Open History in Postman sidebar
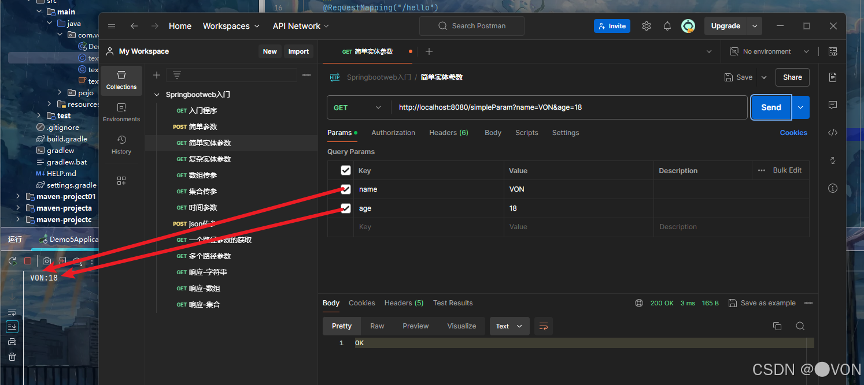Screen dimensions: 864x385 click(x=121, y=145)
